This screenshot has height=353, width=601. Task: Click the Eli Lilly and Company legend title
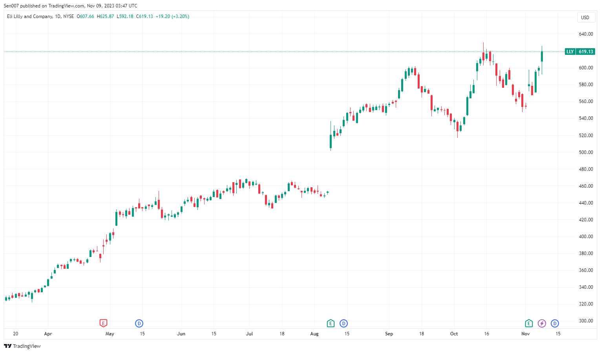pyautogui.click(x=30, y=16)
